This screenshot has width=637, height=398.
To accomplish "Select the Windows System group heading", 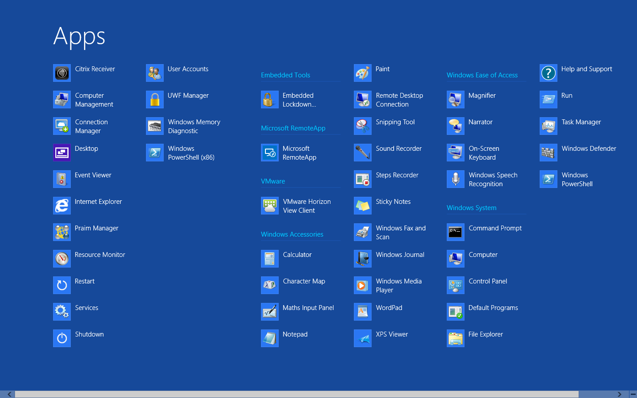I will coord(472,208).
